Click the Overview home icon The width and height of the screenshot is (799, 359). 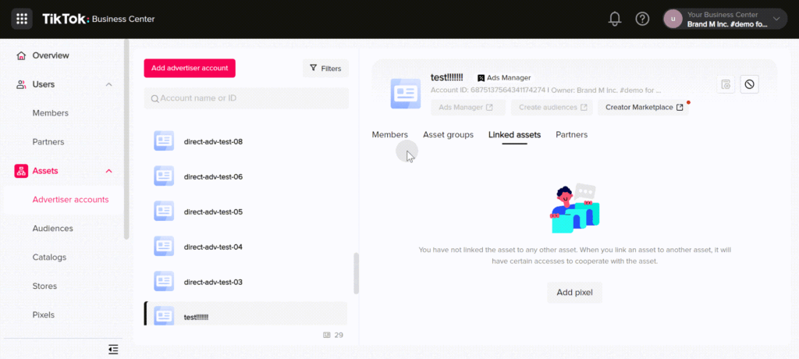coord(21,55)
